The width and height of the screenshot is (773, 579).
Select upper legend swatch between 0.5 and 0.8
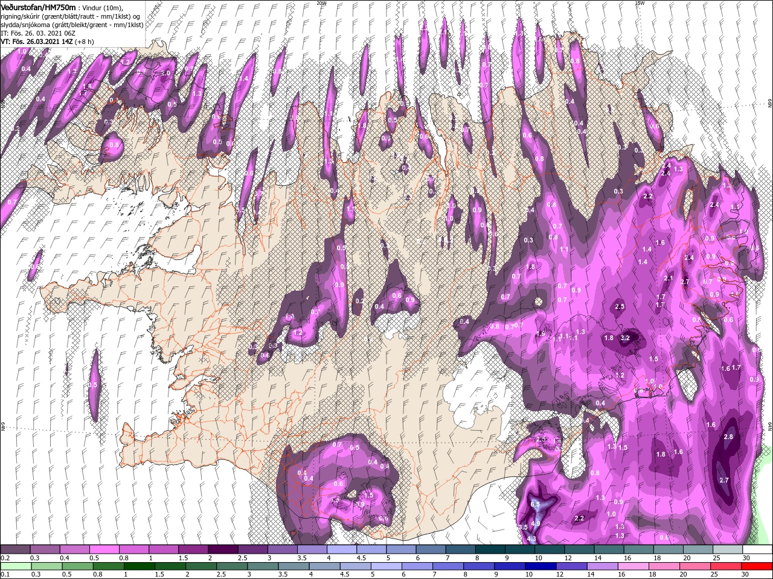104,549
